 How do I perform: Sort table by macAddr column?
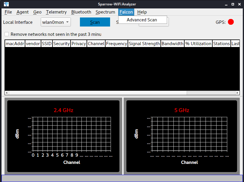coord(15,44)
